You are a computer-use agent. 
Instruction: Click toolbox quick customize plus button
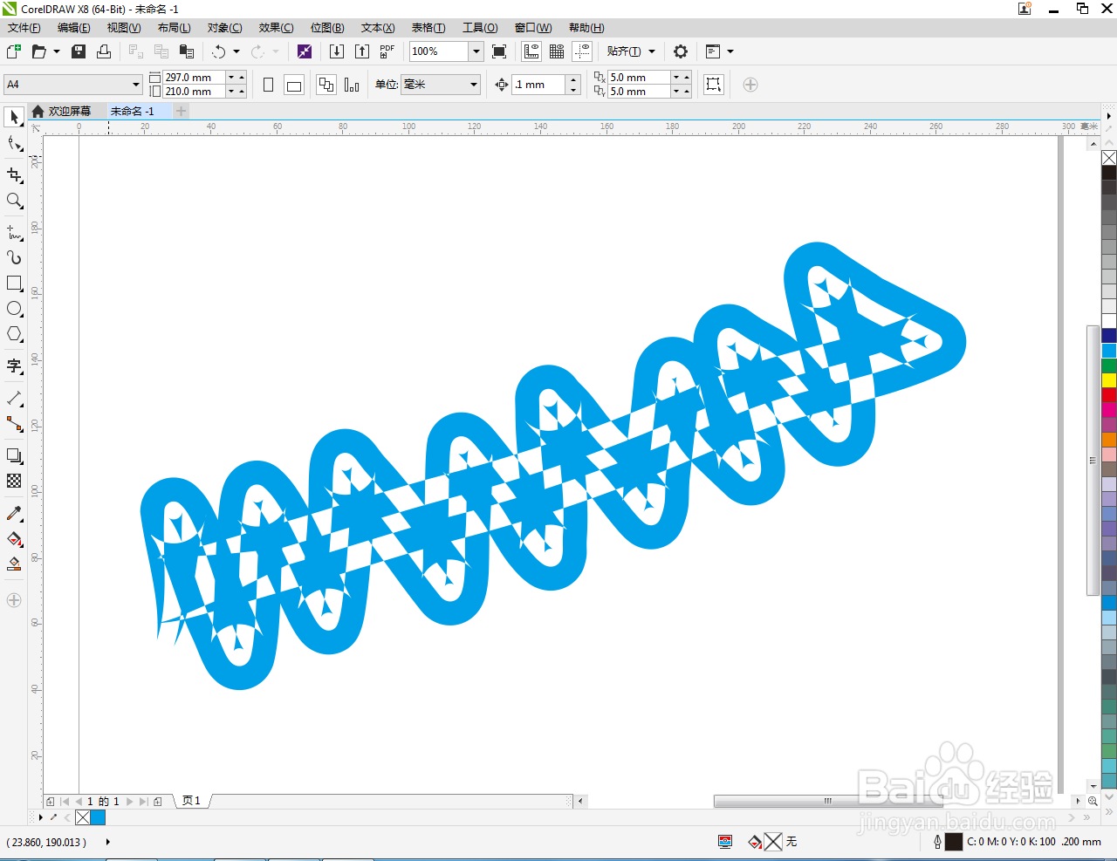pyautogui.click(x=14, y=600)
